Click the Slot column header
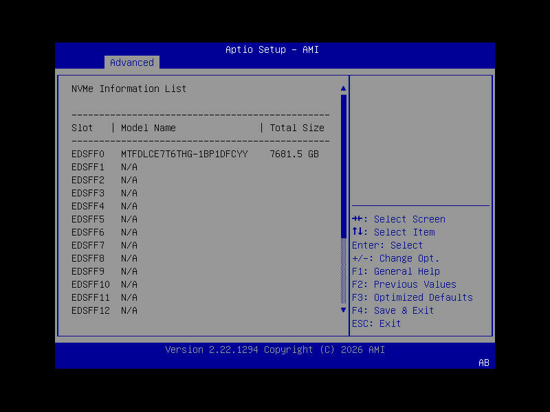 point(82,128)
